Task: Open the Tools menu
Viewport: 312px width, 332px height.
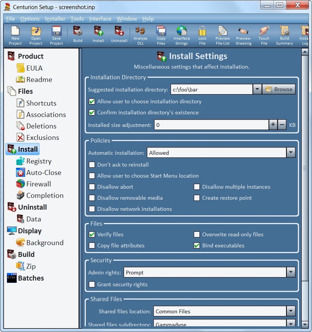Action: (77, 19)
